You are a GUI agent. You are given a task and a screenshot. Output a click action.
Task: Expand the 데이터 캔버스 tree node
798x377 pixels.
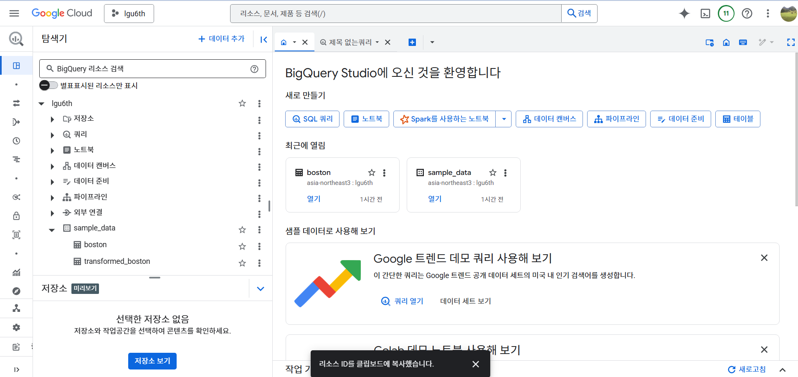pos(52,166)
